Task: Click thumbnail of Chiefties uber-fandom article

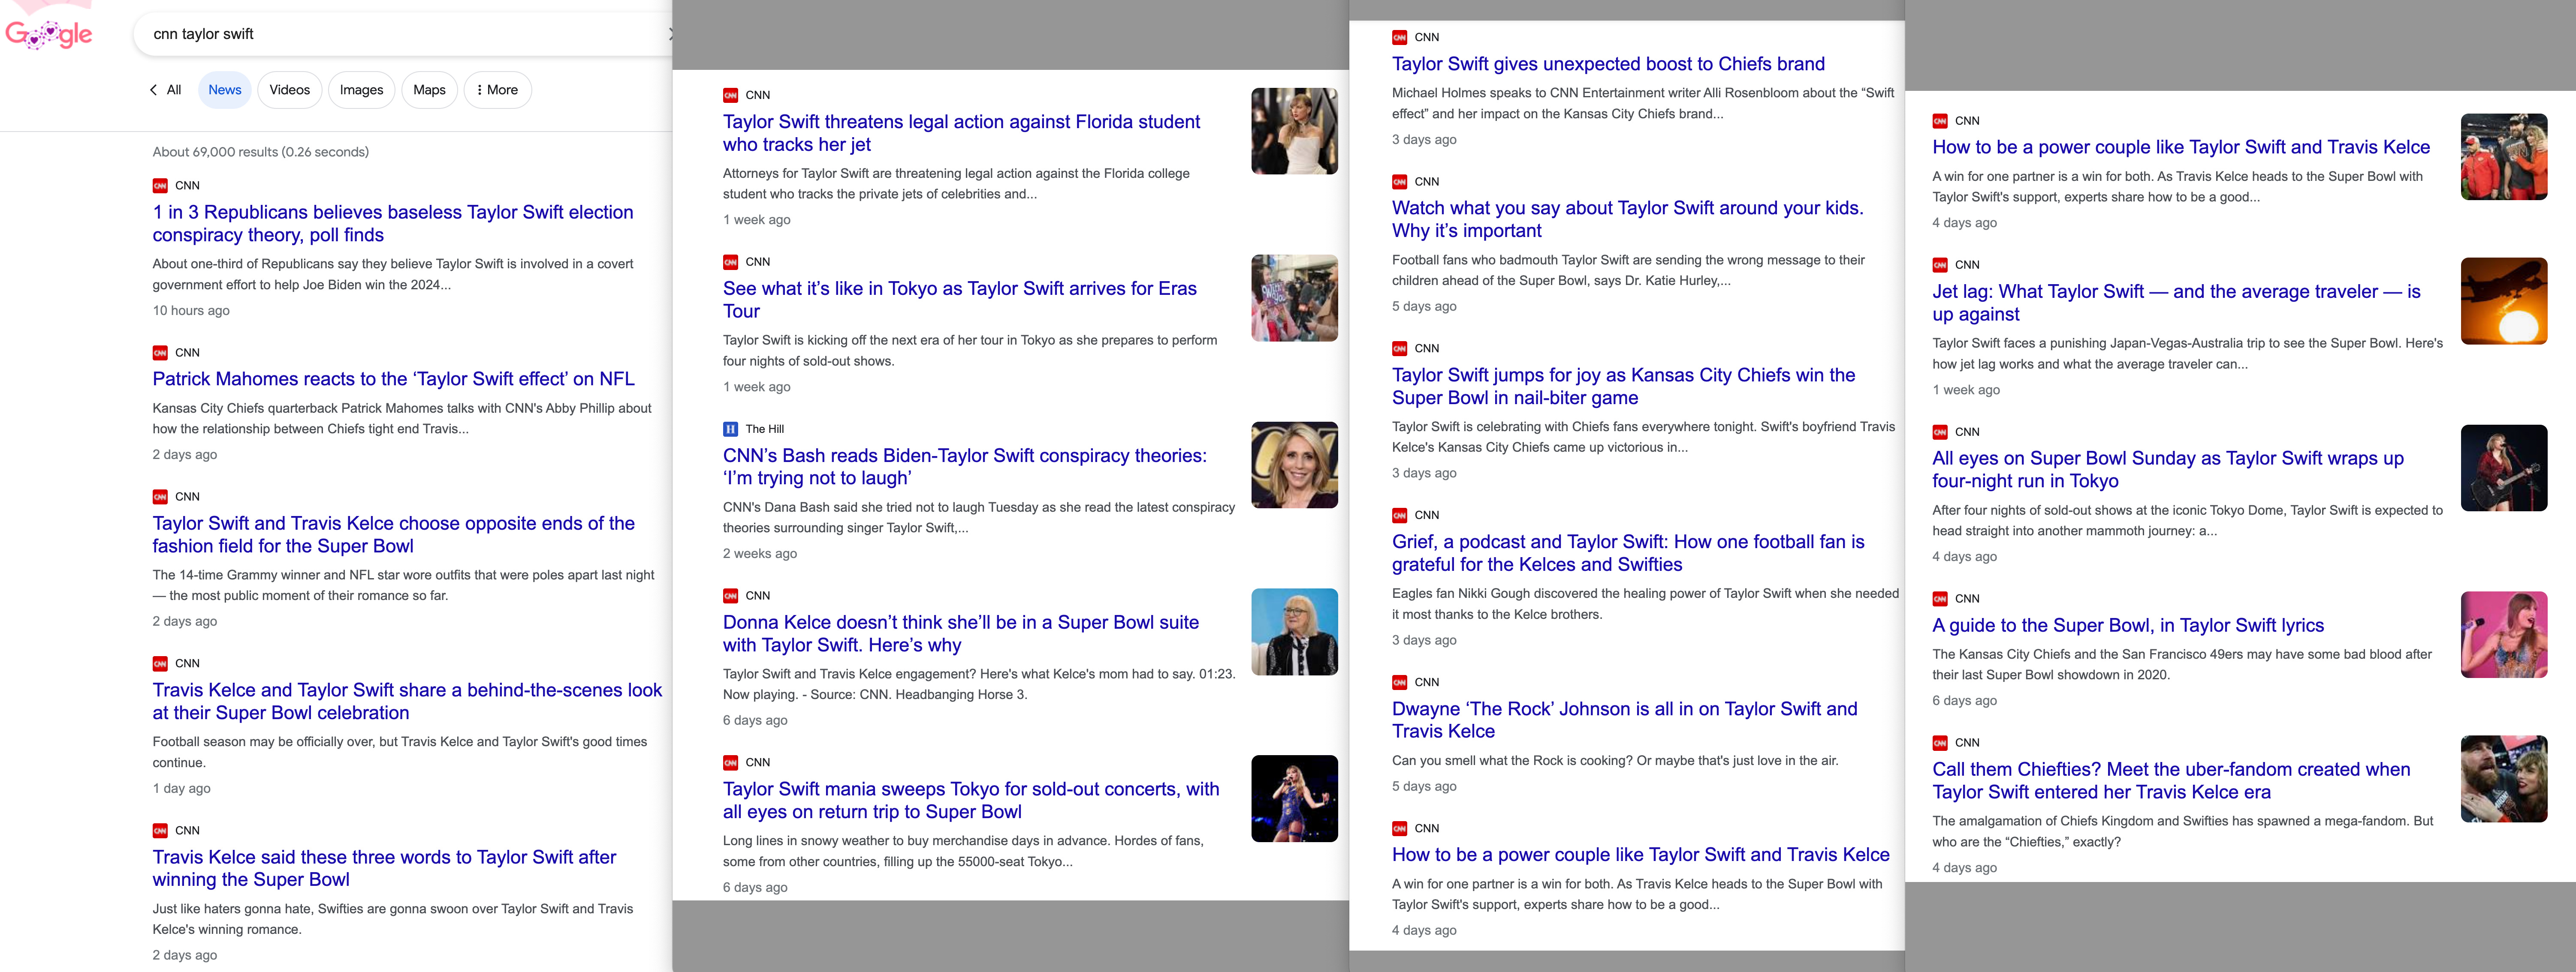Action: (2504, 779)
